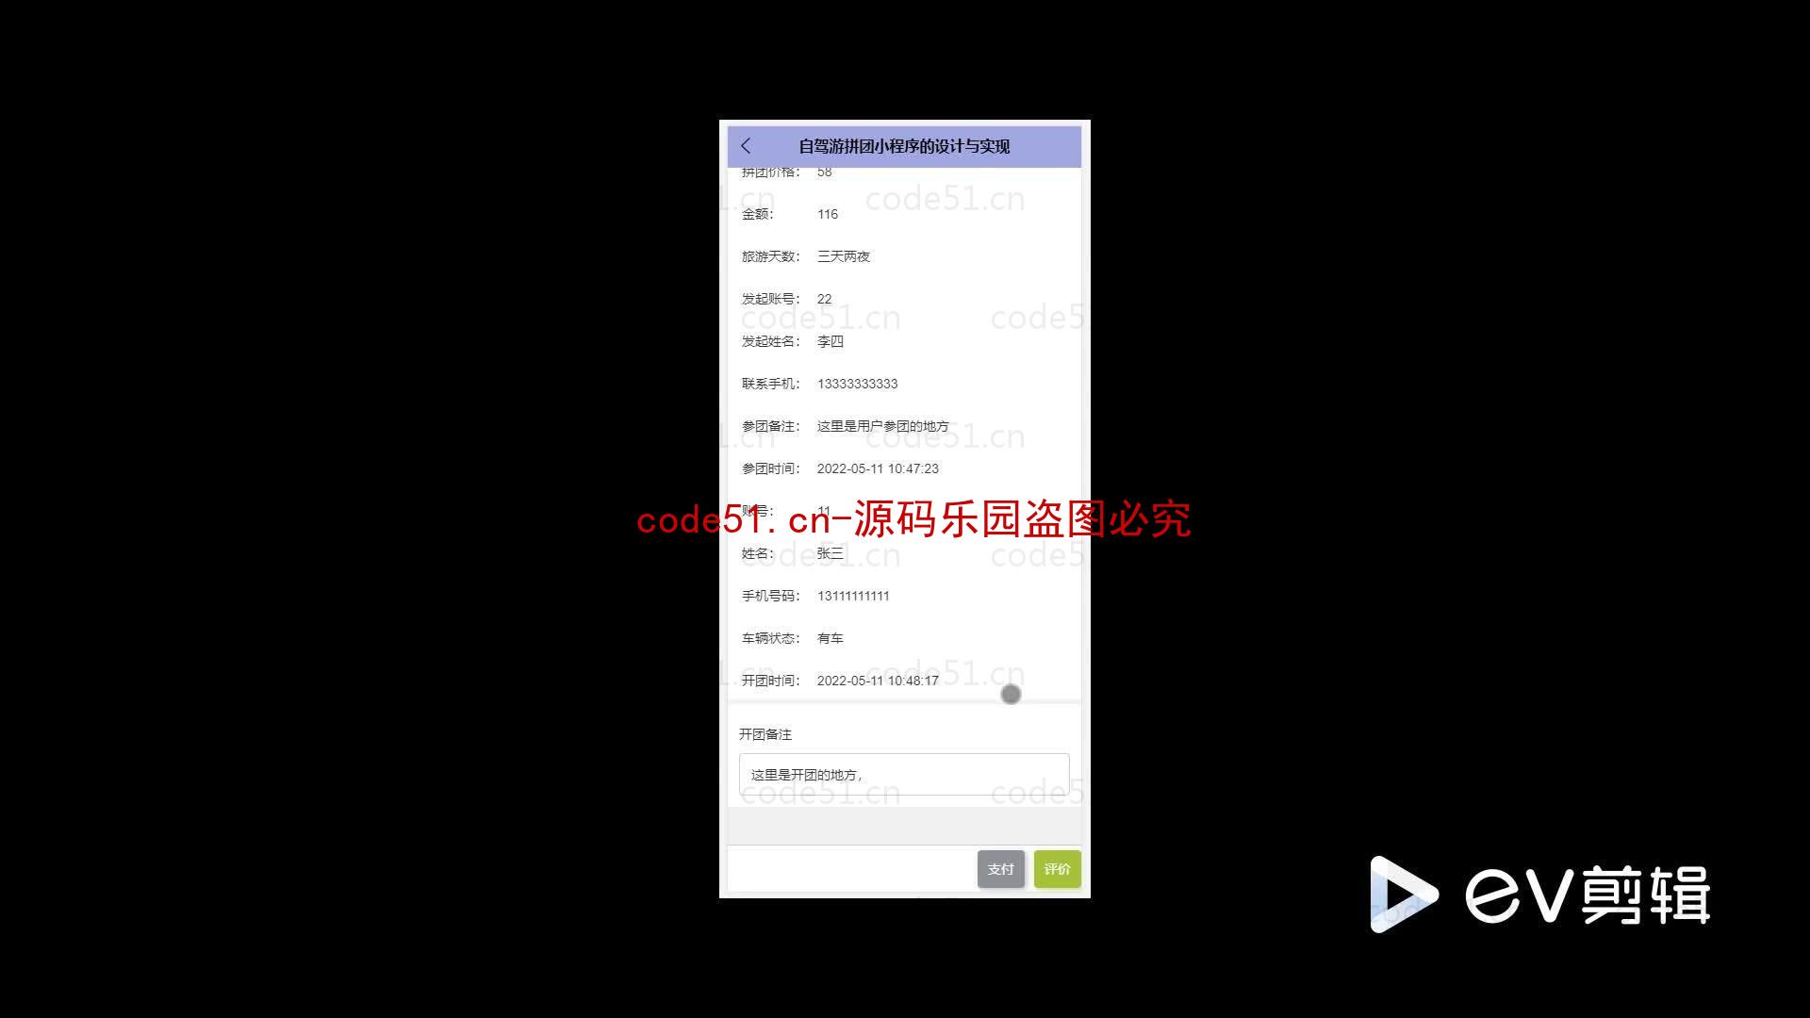Image resolution: width=1810 pixels, height=1018 pixels.
Task: Click the 支付 payment button
Action: [1001, 869]
